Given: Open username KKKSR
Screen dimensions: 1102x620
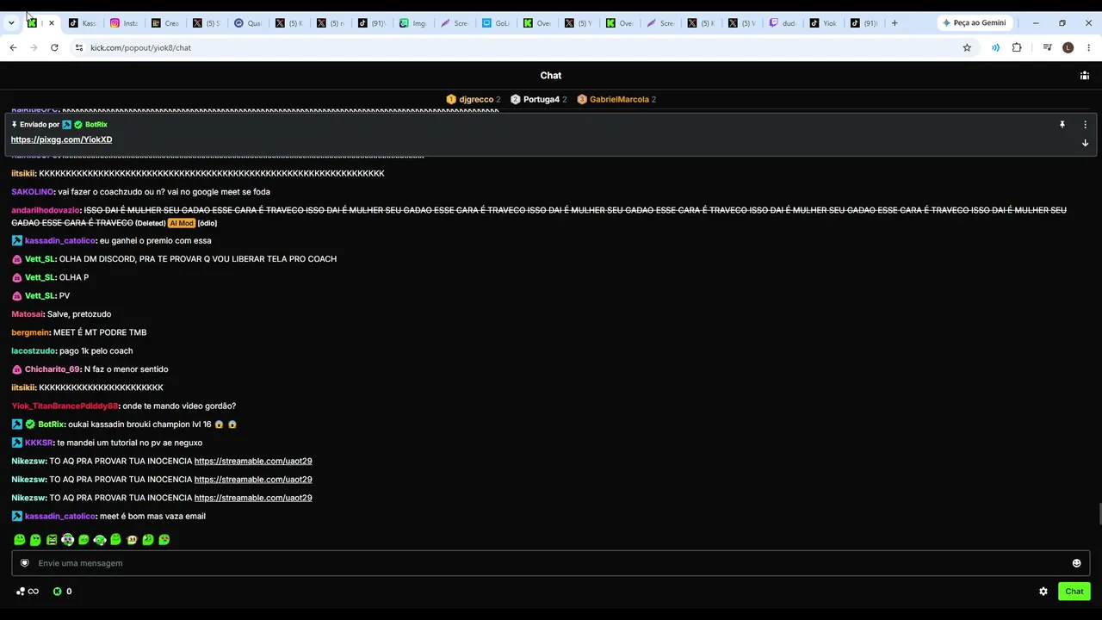Looking at the screenshot, I should (x=39, y=443).
